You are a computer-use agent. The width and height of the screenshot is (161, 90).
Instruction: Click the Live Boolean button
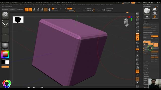click(20, 9)
